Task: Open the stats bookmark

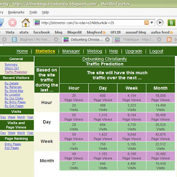Action: 24,32
